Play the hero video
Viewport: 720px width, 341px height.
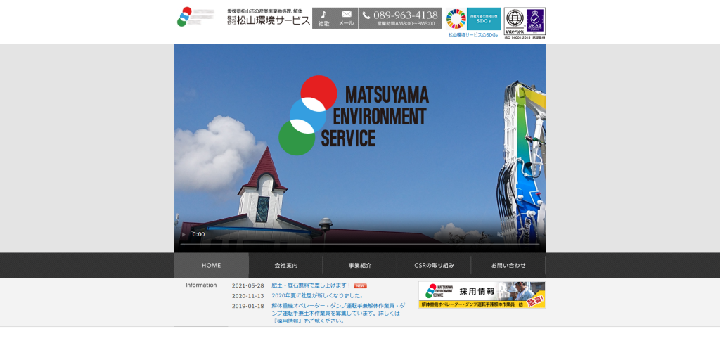184,234
